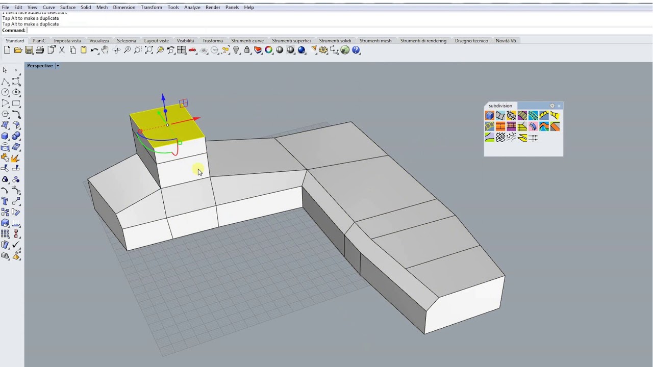Print using the printer icon
653x367 pixels.
[x=40, y=50]
